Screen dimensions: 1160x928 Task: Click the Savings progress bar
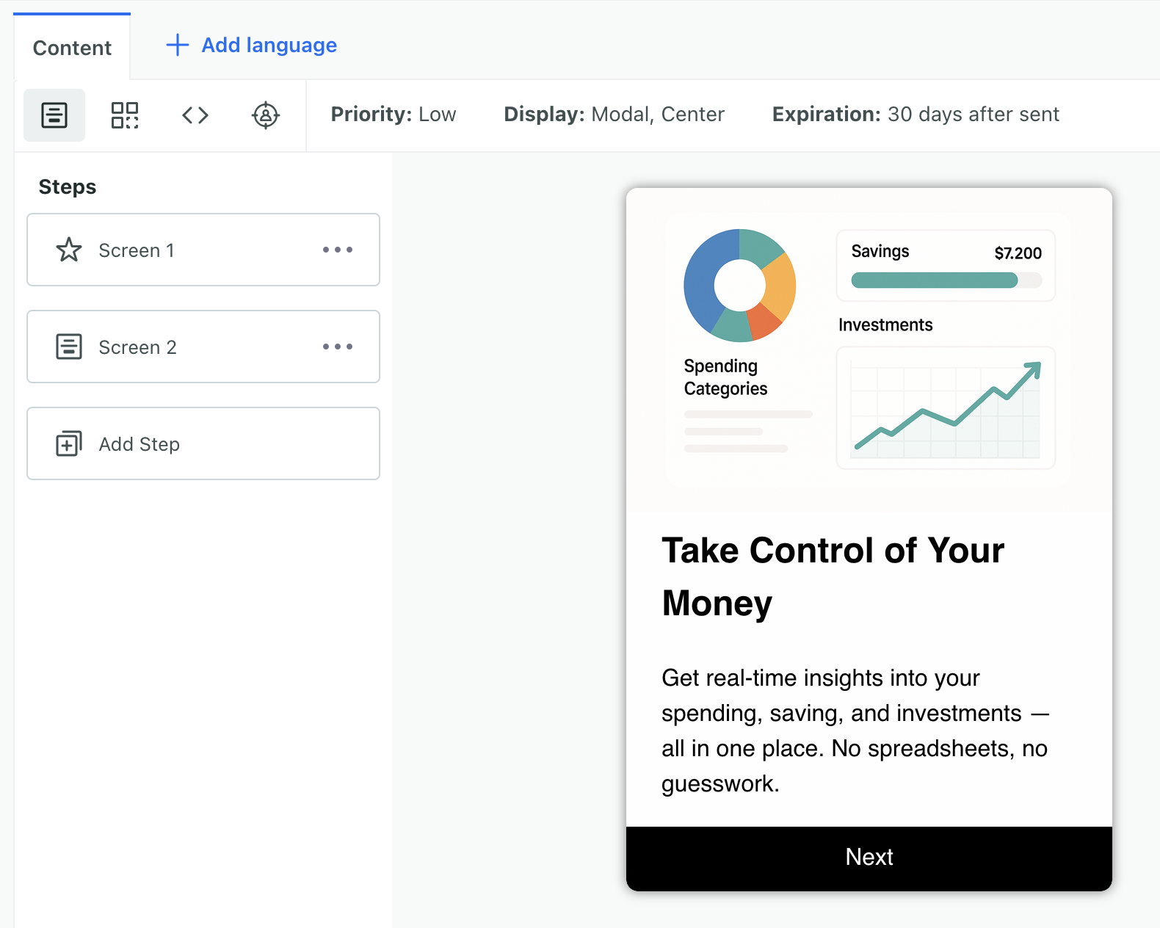946,280
